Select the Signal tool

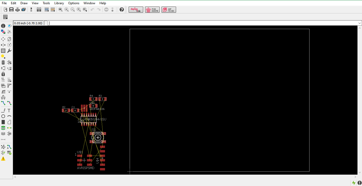point(9,128)
